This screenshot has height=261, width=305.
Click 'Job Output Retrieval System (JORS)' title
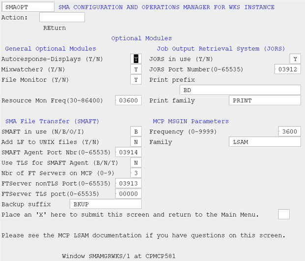pos(221,49)
